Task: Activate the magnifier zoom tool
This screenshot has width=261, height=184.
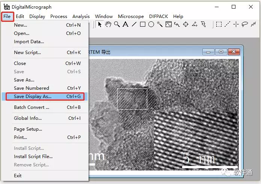Action: click(117, 24)
